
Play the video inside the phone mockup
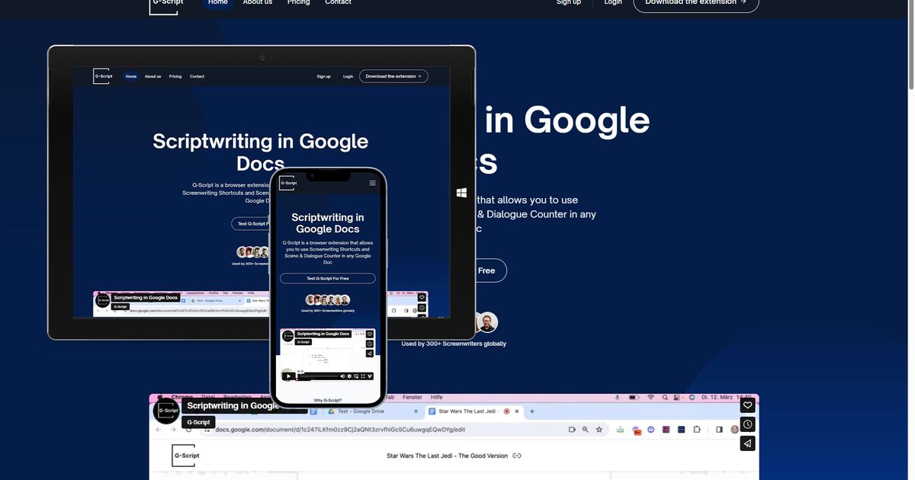pyautogui.click(x=287, y=376)
